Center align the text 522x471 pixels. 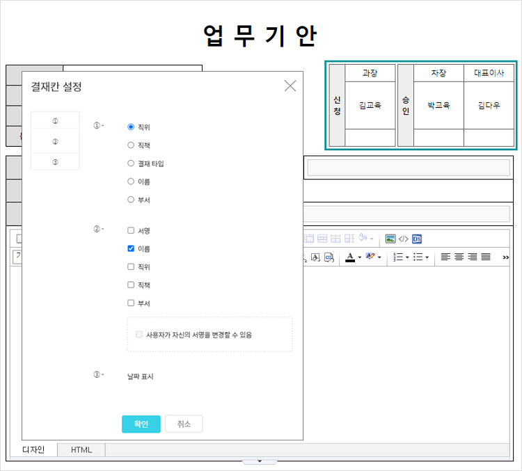(x=459, y=257)
